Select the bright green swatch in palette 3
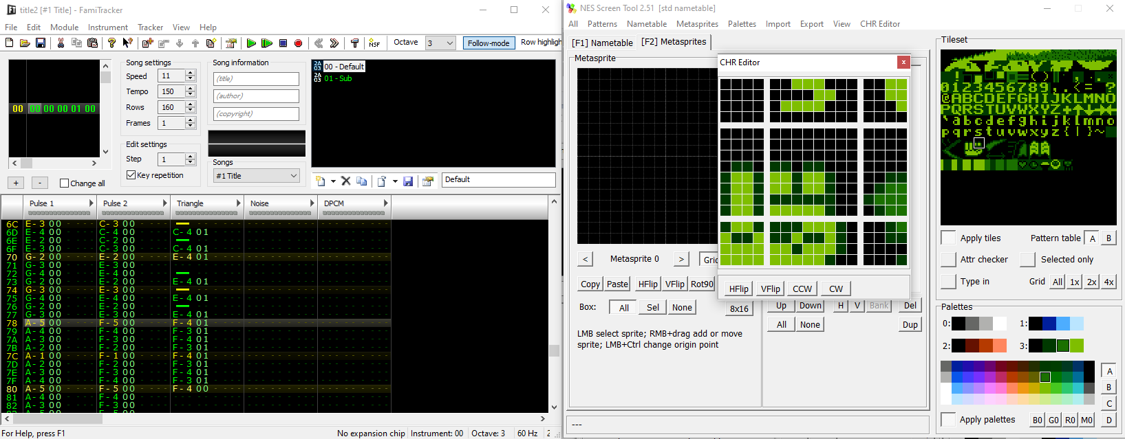Screen dimensions: 1125x439 coord(1077,346)
